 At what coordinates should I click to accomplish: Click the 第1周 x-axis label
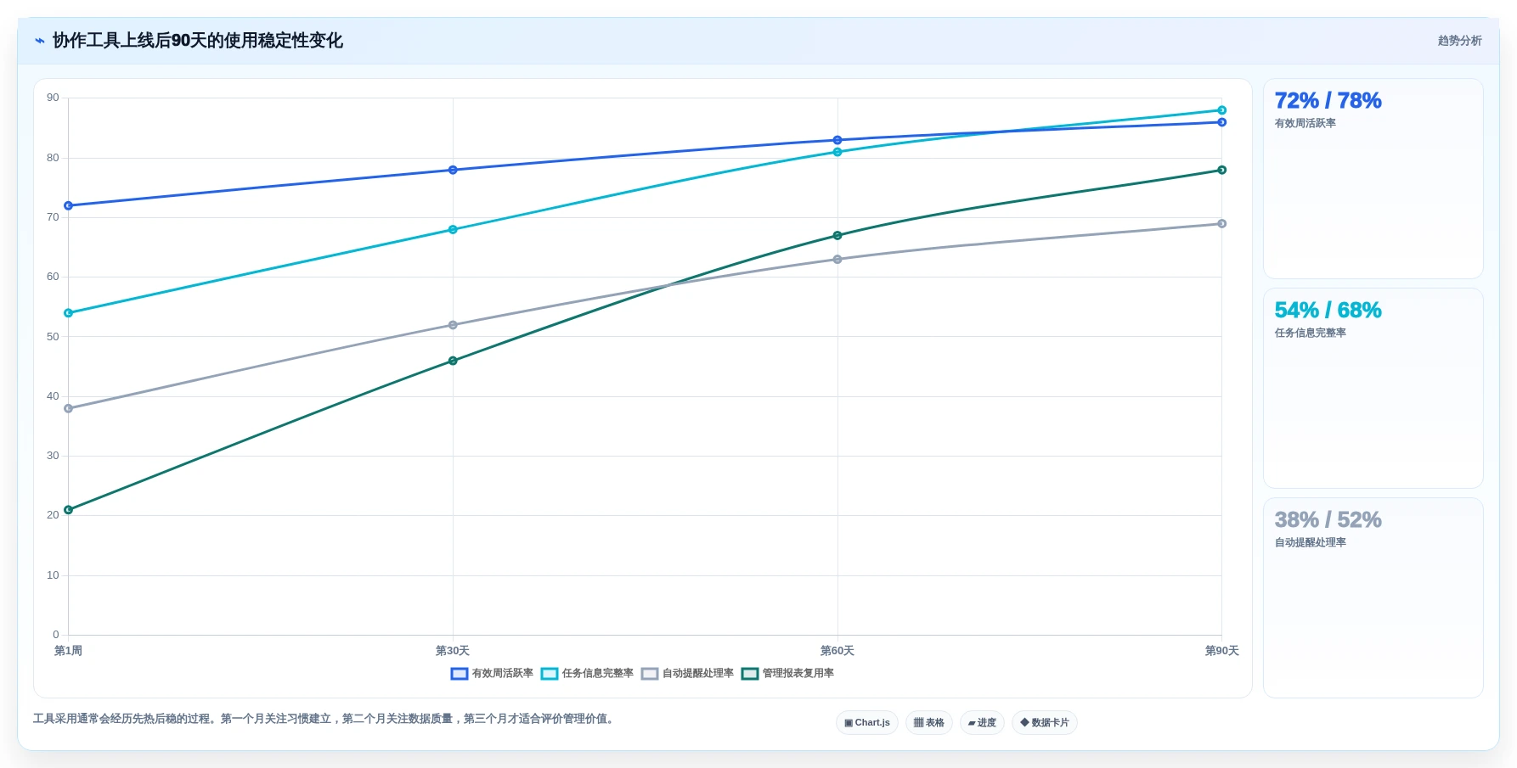coord(68,652)
